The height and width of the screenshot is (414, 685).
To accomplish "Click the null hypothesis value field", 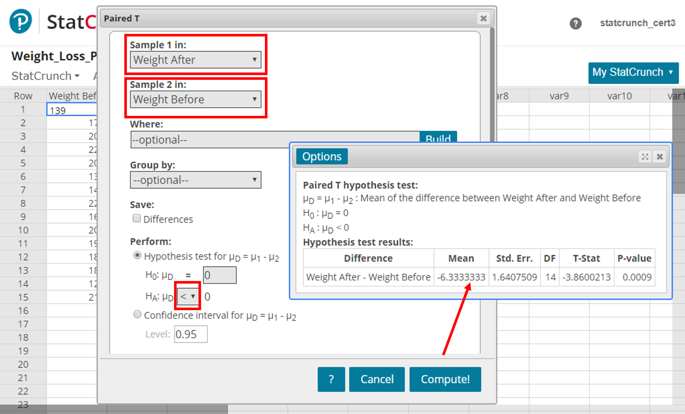I will tap(219, 275).
